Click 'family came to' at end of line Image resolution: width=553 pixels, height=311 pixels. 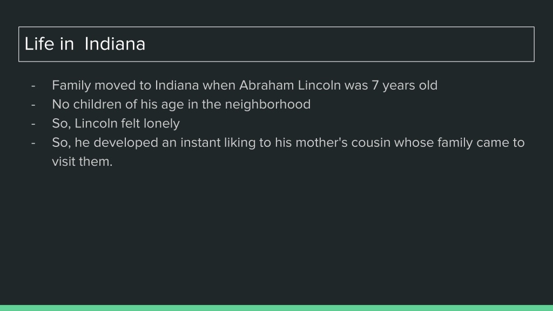tap(481, 143)
